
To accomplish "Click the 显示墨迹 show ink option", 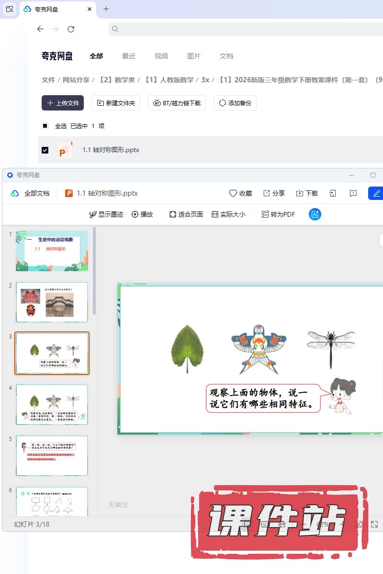I will [106, 214].
